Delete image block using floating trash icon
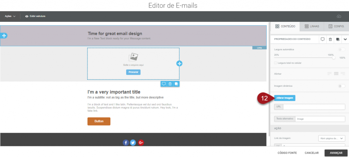This screenshot has height=159, width=349. [x=170, y=84]
